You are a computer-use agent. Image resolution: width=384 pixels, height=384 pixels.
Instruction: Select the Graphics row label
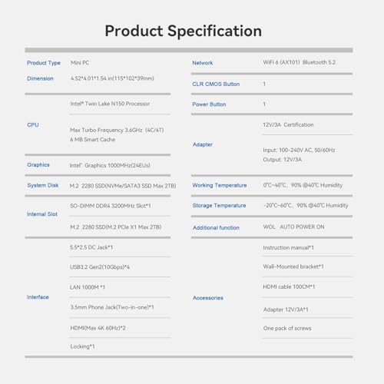click(38, 165)
